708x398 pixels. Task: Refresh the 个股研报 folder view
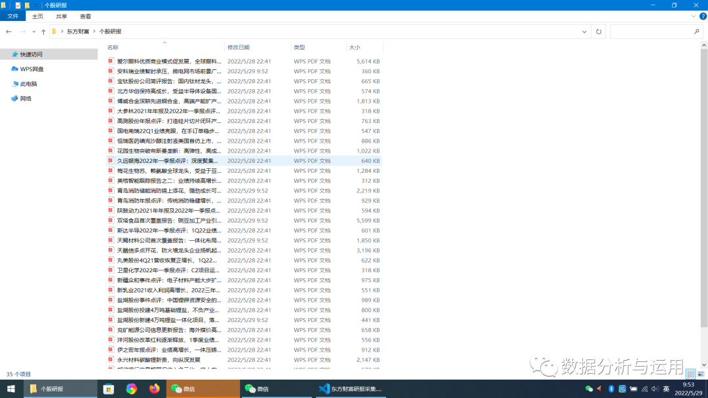coord(599,31)
